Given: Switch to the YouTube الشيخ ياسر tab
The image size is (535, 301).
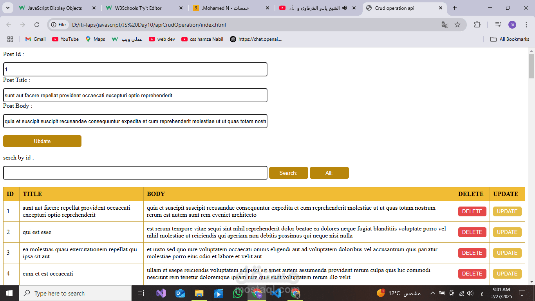Looking at the screenshot, I should (318, 8).
